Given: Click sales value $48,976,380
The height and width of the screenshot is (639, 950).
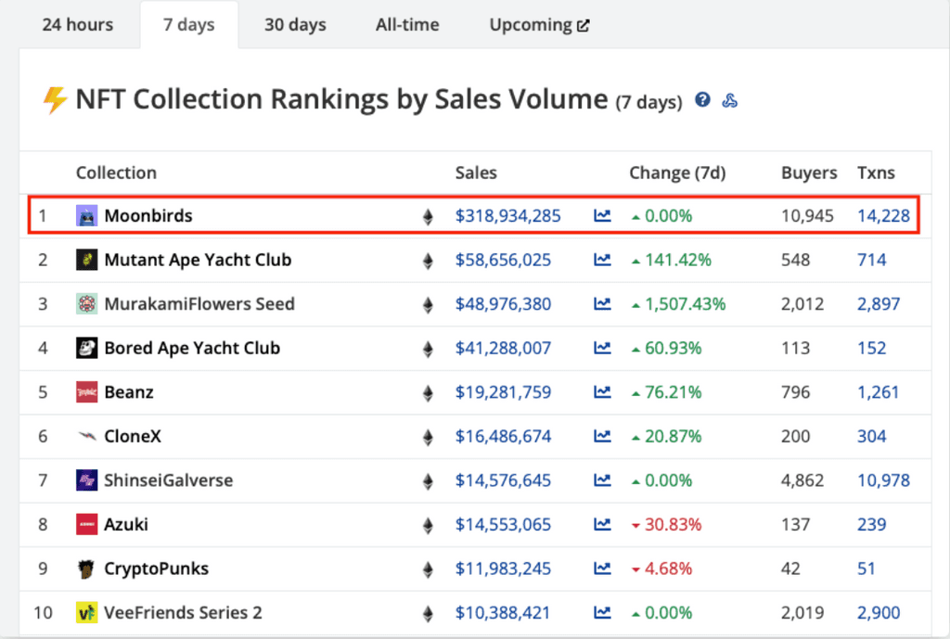Looking at the screenshot, I should click(504, 304).
